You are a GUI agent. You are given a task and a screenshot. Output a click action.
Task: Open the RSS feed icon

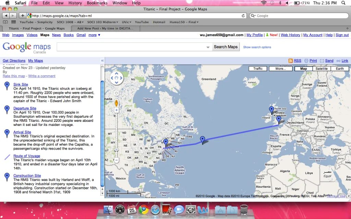[x=291, y=61]
